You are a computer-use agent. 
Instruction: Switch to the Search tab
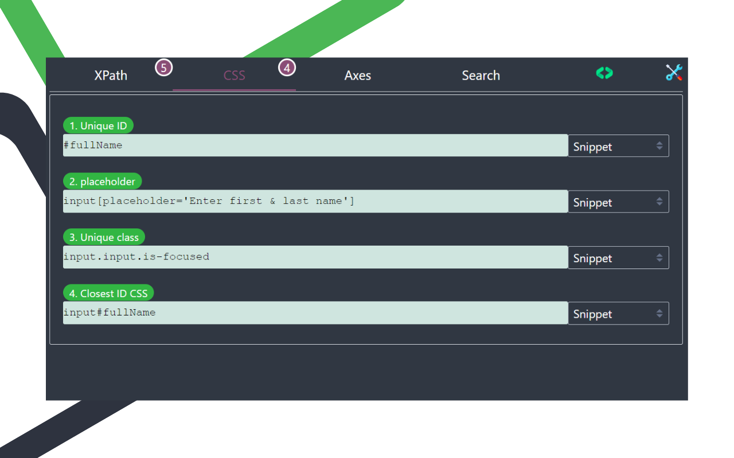481,75
